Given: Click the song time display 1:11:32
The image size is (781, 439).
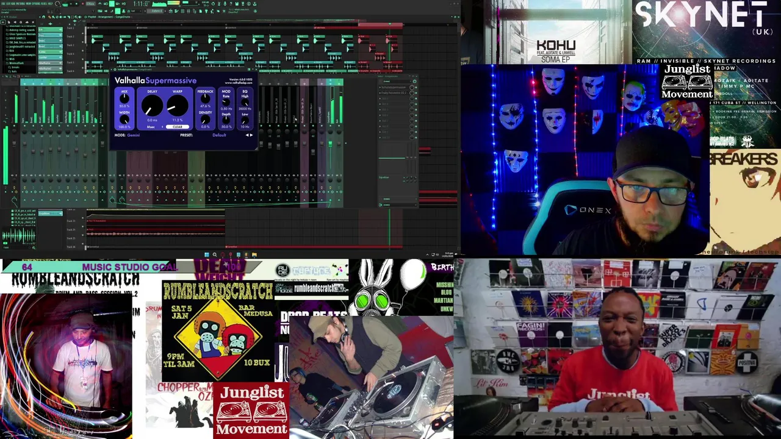Looking at the screenshot, I should 142,4.
